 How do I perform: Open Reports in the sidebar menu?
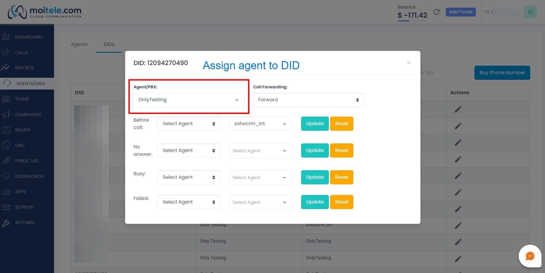[x=24, y=68]
